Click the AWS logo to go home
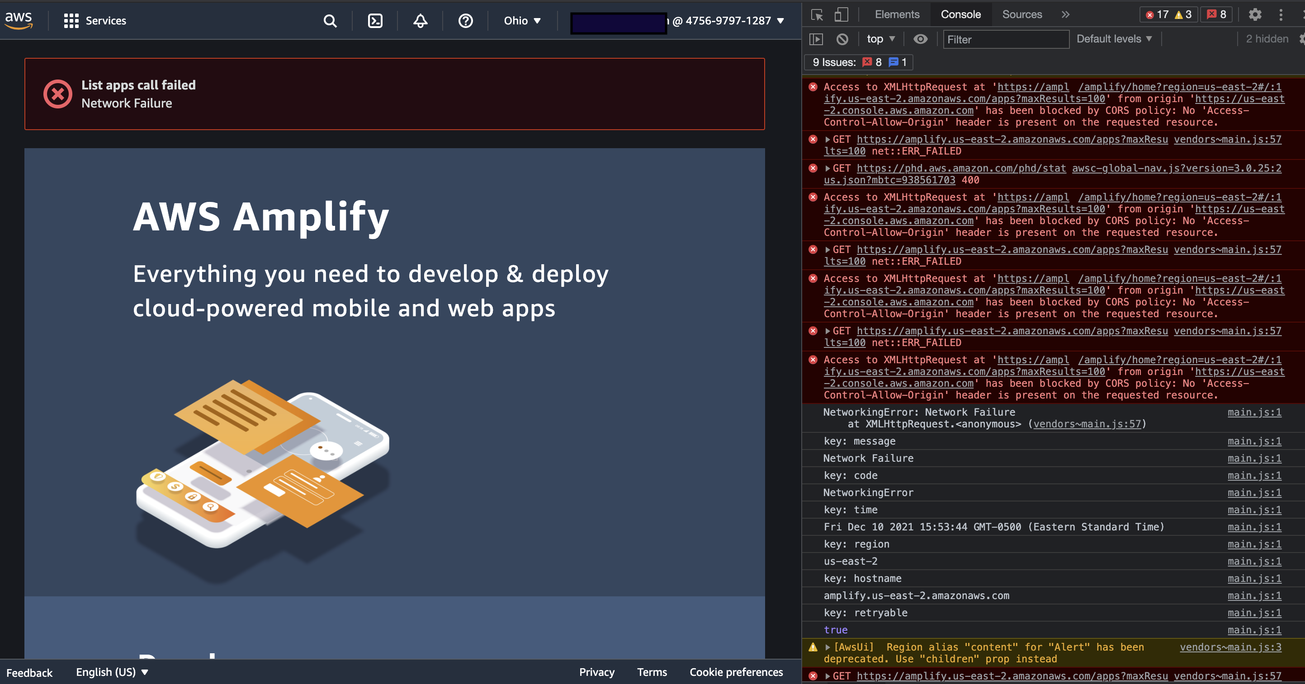Screen dimensions: 1305x684 pyautogui.click(x=19, y=20)
